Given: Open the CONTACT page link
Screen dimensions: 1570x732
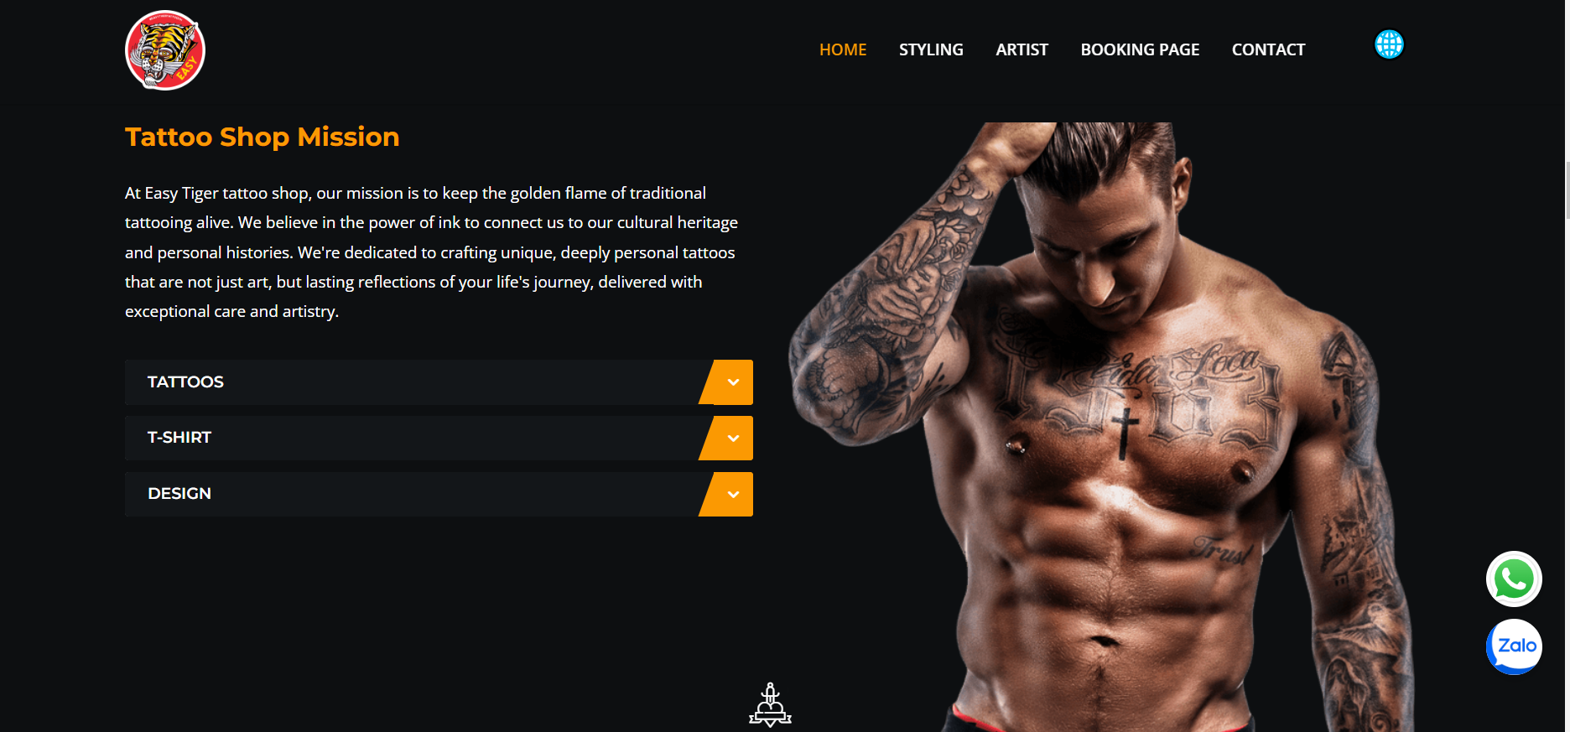Looking at the screenshot, I should click(x=1268, y=49).
